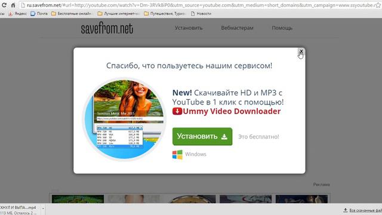The height and width of the screenshot is (215, 382).
Task: Go to browser home page icon
Action: 13,5
